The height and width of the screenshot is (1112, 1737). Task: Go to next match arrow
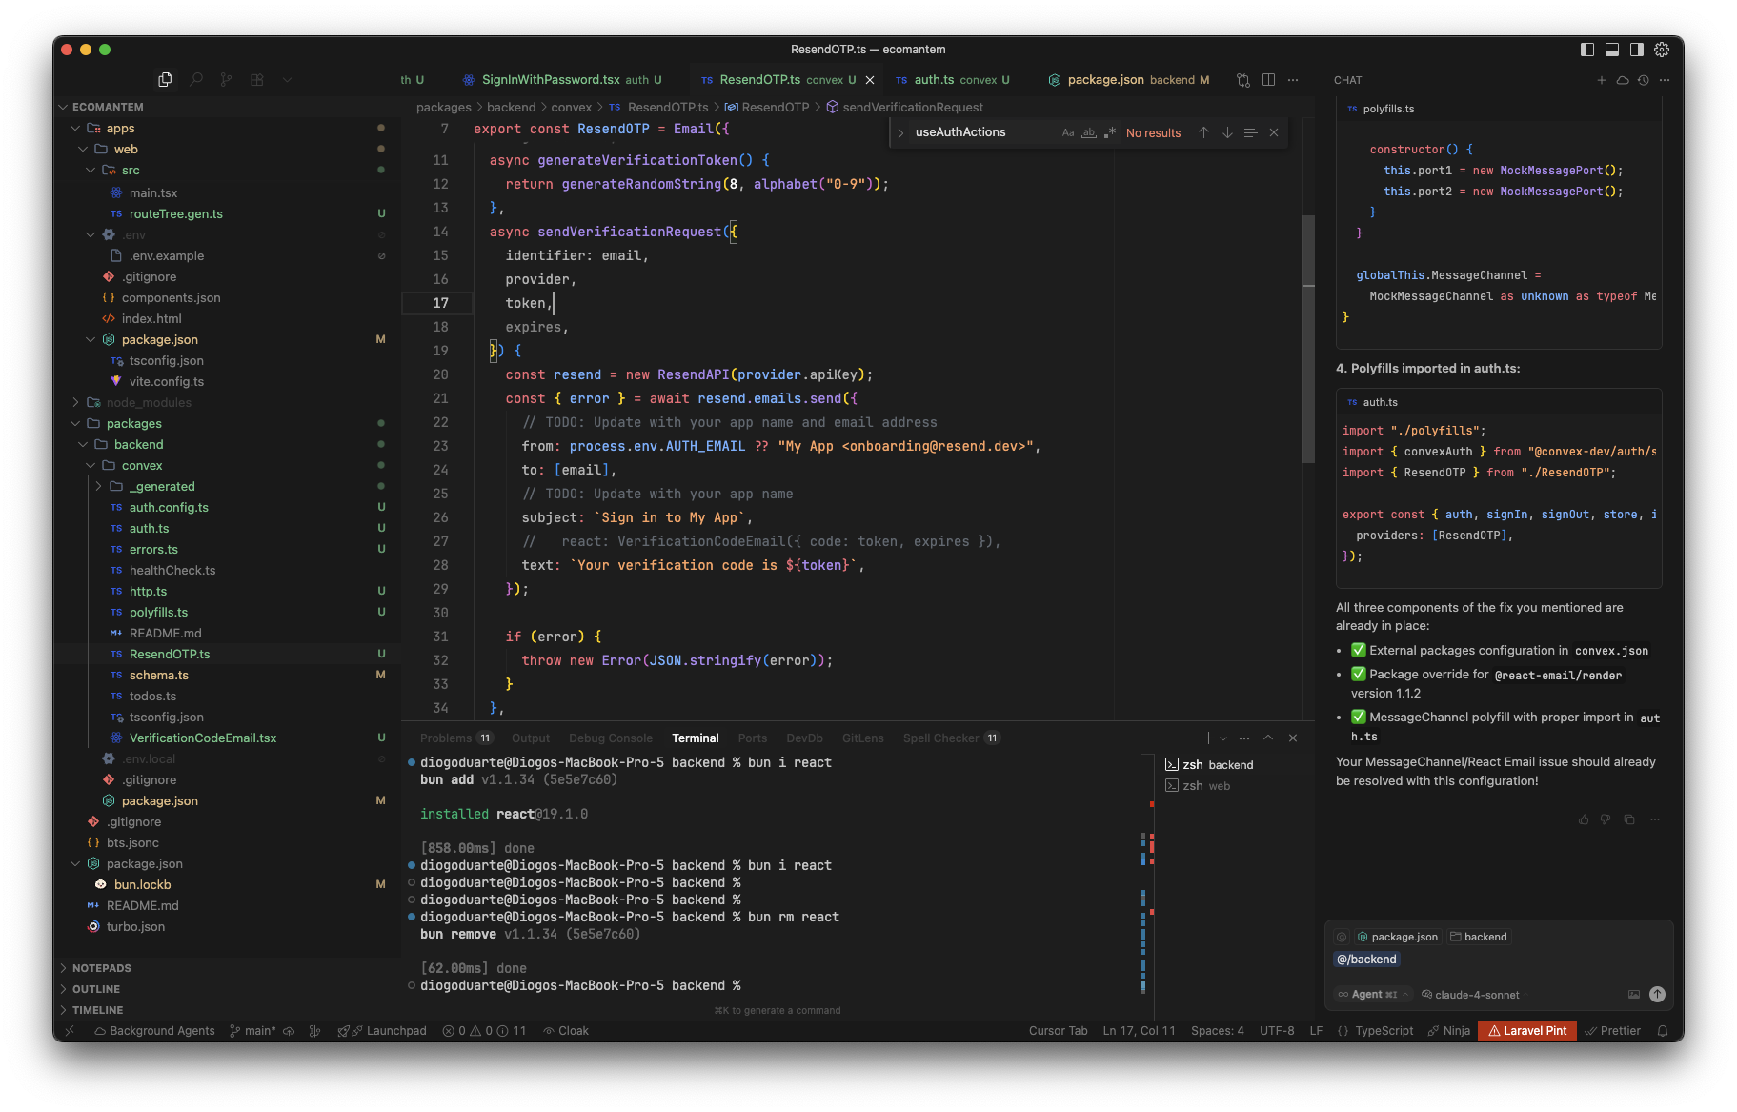[x=1227, y=132]
